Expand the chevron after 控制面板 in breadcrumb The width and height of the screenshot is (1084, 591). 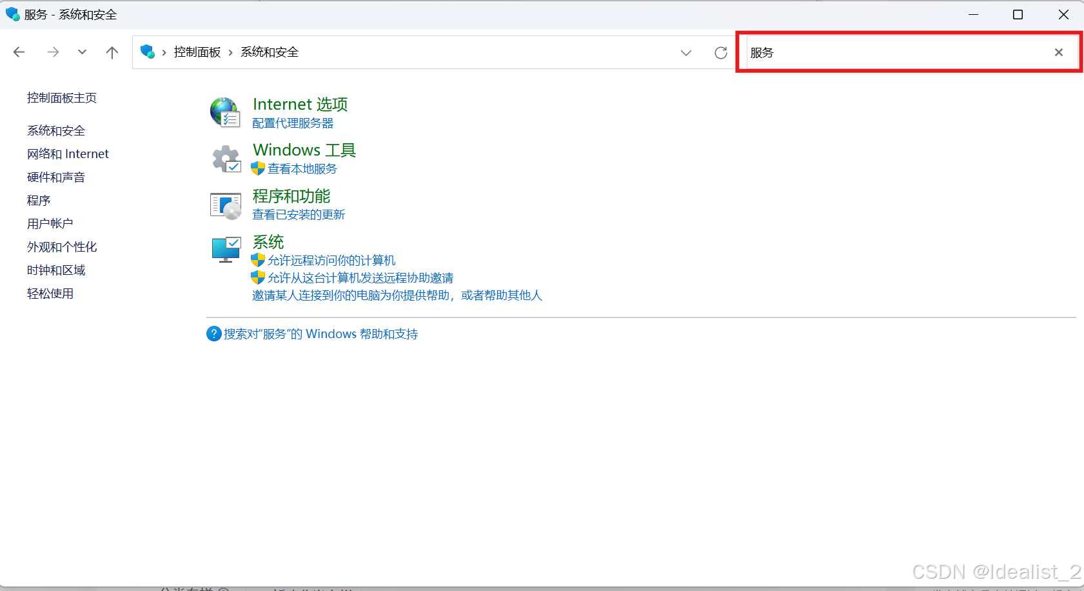pos(230,52)
